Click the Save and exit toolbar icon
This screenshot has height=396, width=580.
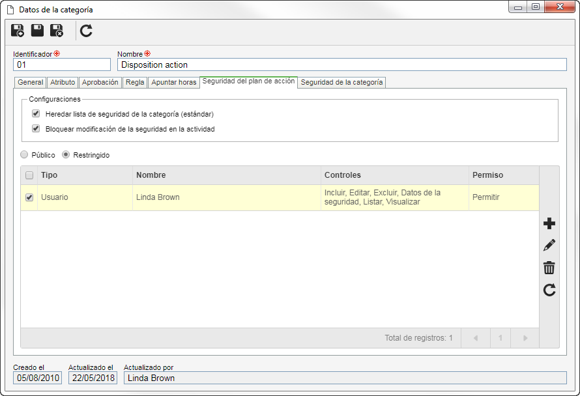57,31
